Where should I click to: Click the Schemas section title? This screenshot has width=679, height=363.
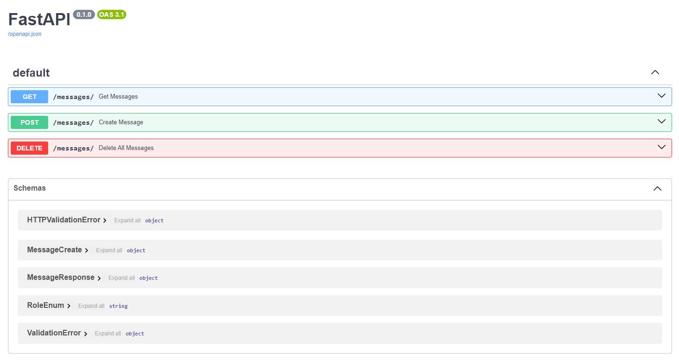29,188
